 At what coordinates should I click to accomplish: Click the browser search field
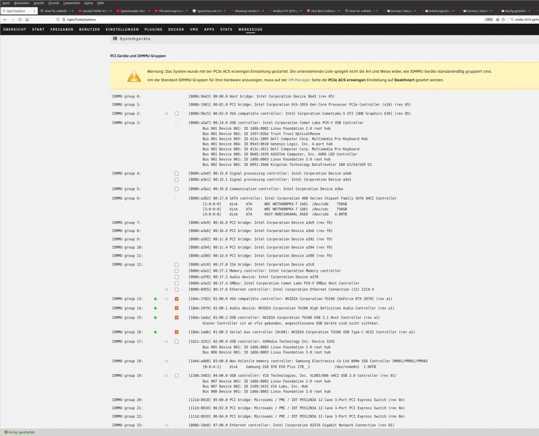click(x=524, y=19)
